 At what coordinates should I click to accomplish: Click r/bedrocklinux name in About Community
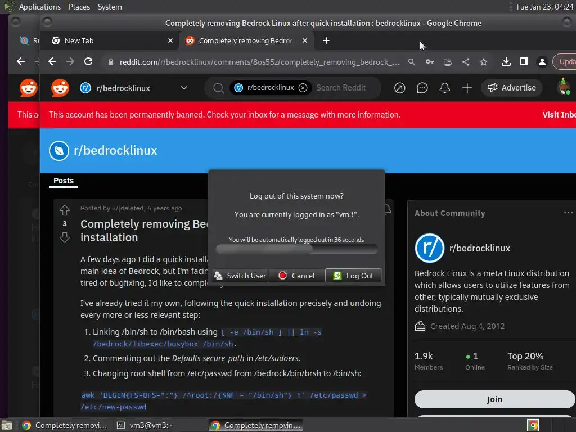pos(479,248)
